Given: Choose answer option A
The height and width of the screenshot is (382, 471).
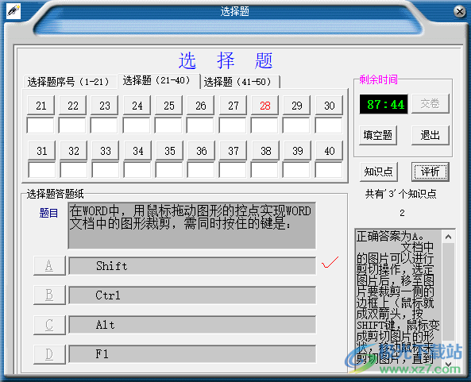Looking at the screenshot, I should 49,266.
